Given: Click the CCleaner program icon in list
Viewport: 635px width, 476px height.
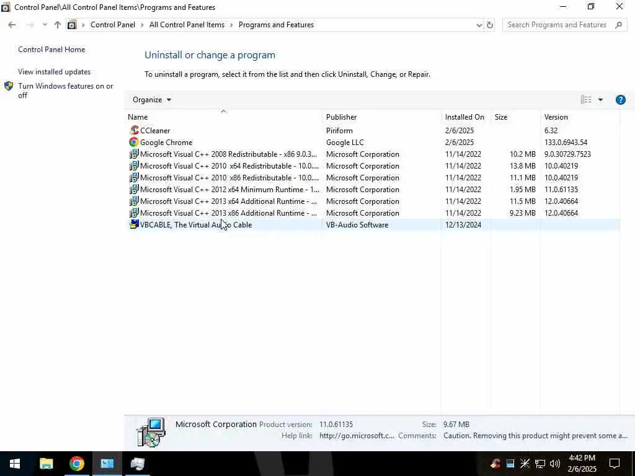Looking at the screenshot, I should (x=134, y=130).
